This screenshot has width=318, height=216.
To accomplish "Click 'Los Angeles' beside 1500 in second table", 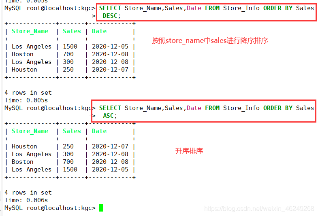I will click(x=32, y=169).
